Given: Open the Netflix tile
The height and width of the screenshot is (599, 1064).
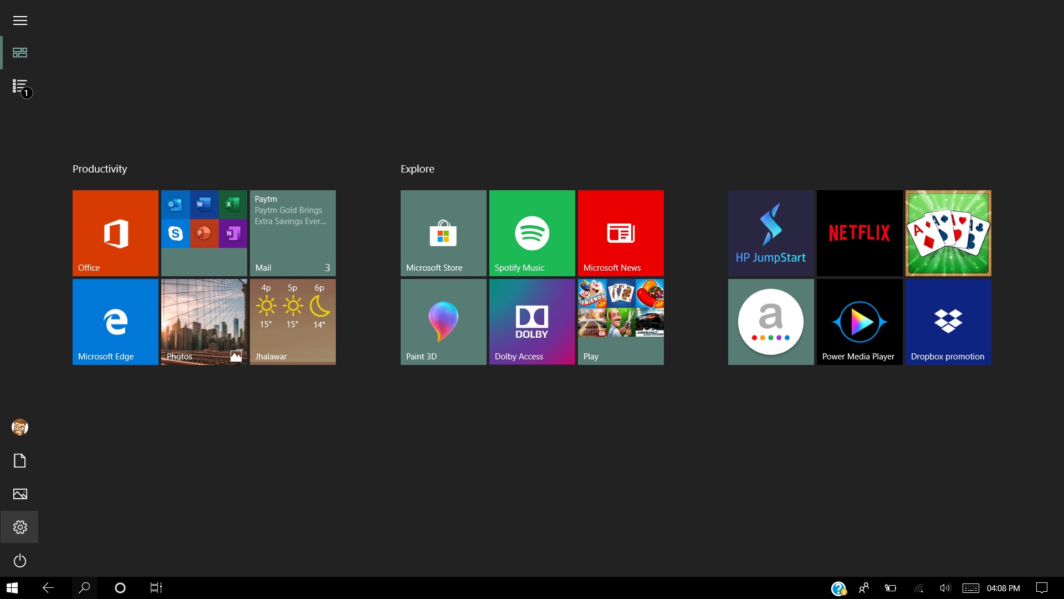Looking at the screenshot, I should [x=860, y=233].
